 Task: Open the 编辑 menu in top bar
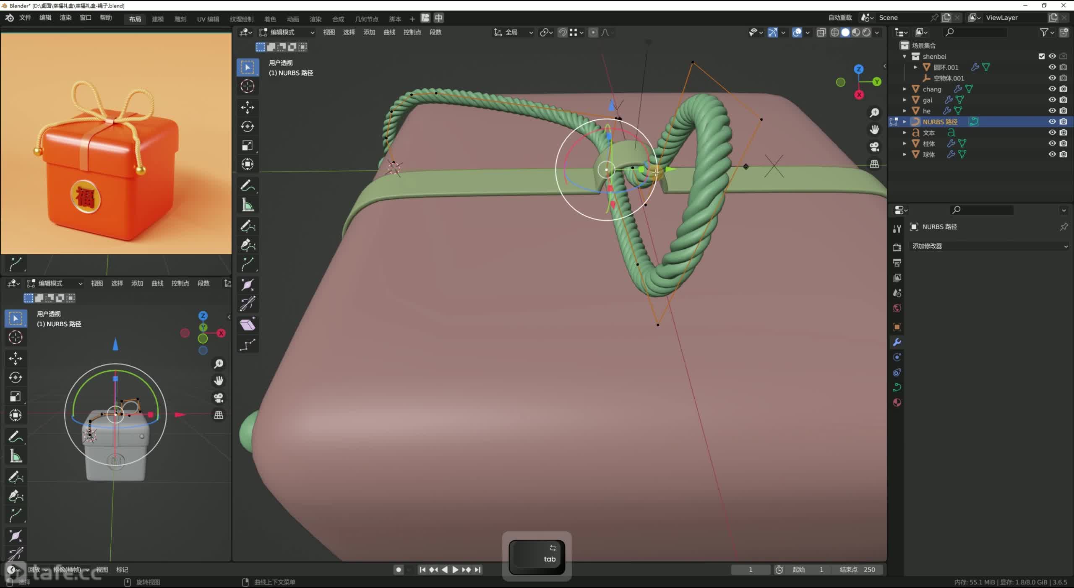45,18
